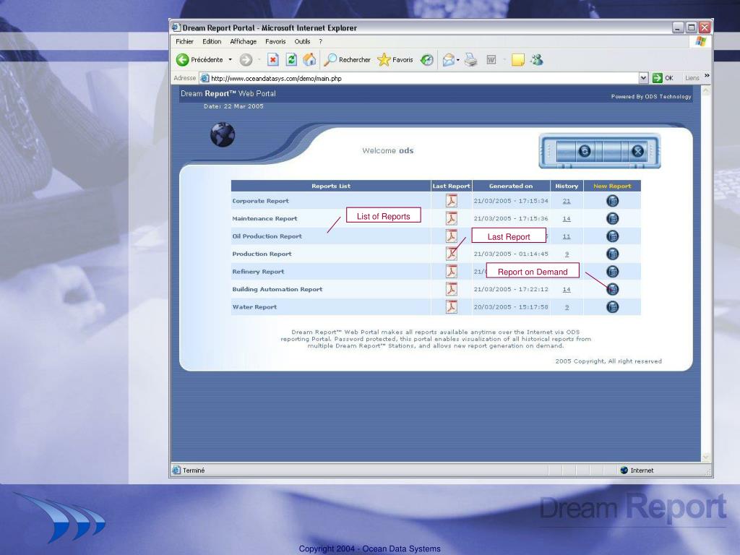740x555 pixels.
Task: Select the Corporate Report name
Action: point(260,201)
